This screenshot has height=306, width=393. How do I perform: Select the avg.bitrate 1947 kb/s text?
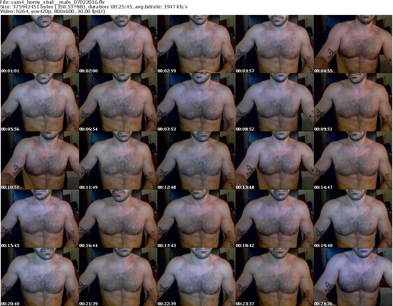[x=161, y=7]
